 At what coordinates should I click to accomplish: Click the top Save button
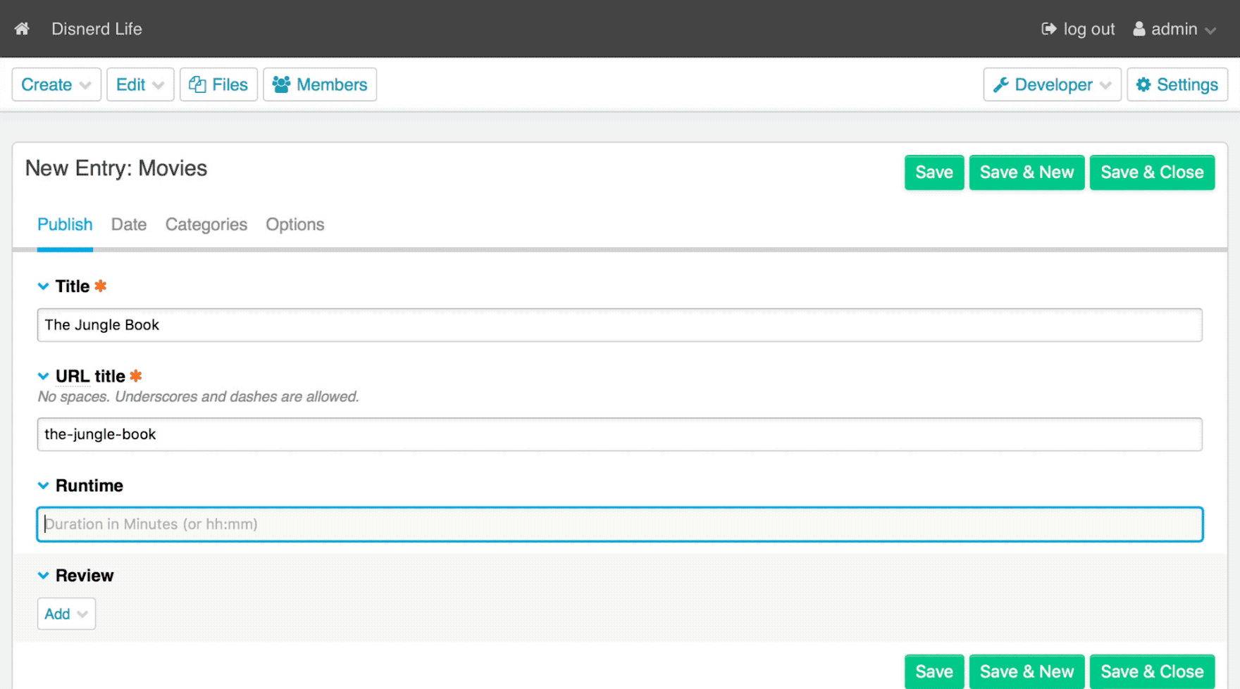(934, 172)
